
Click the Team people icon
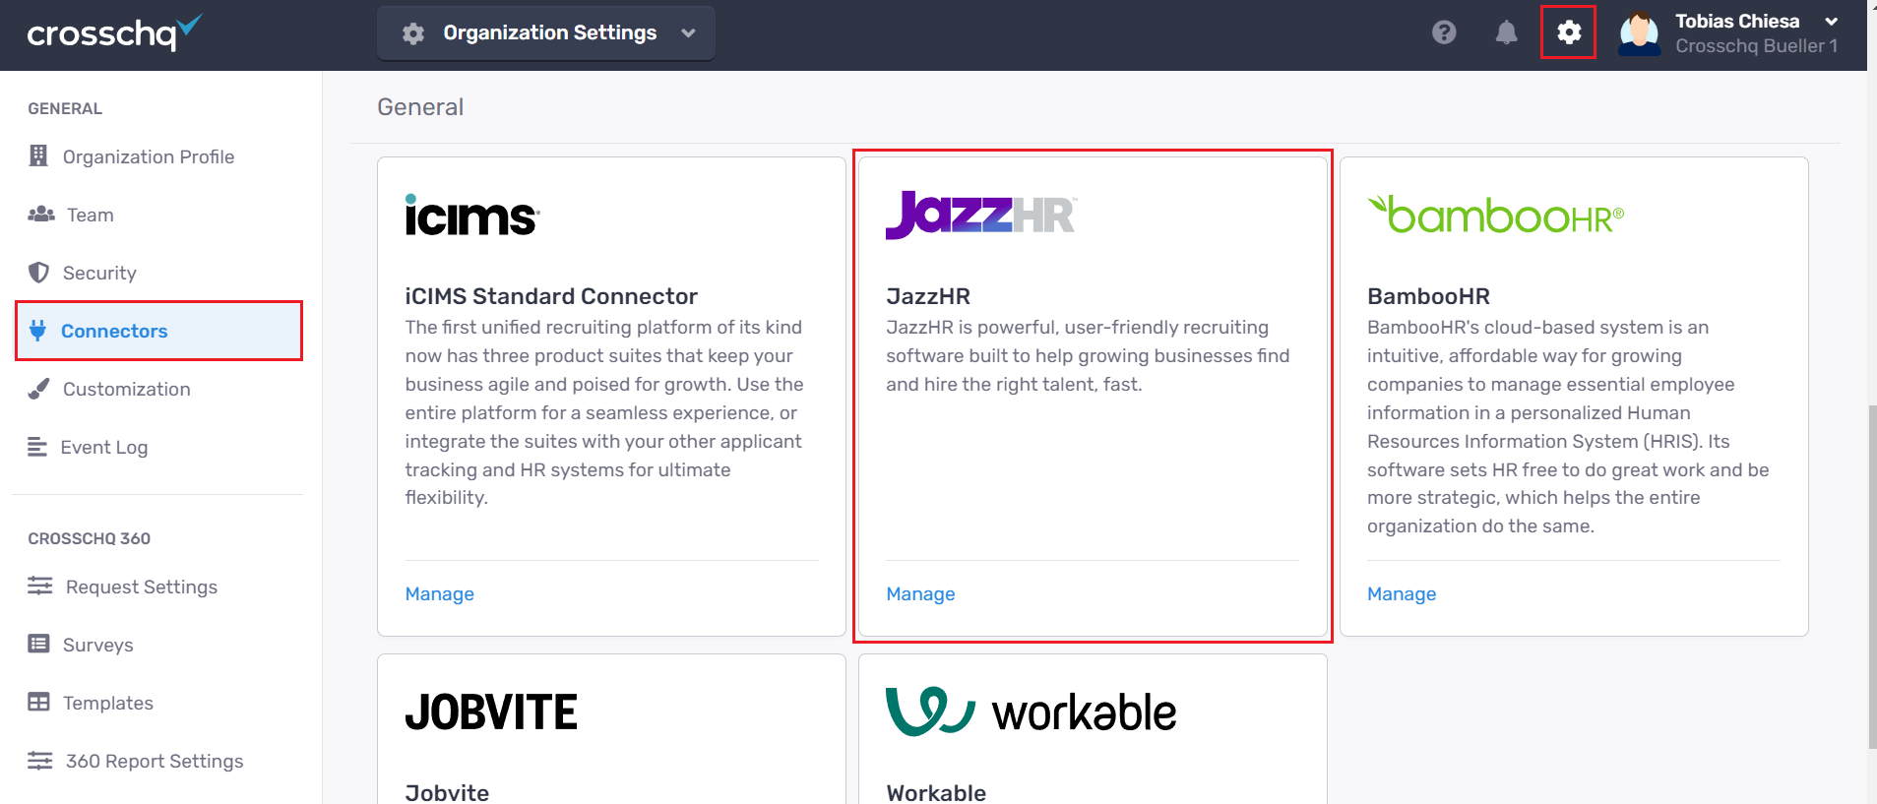point(41,214)
